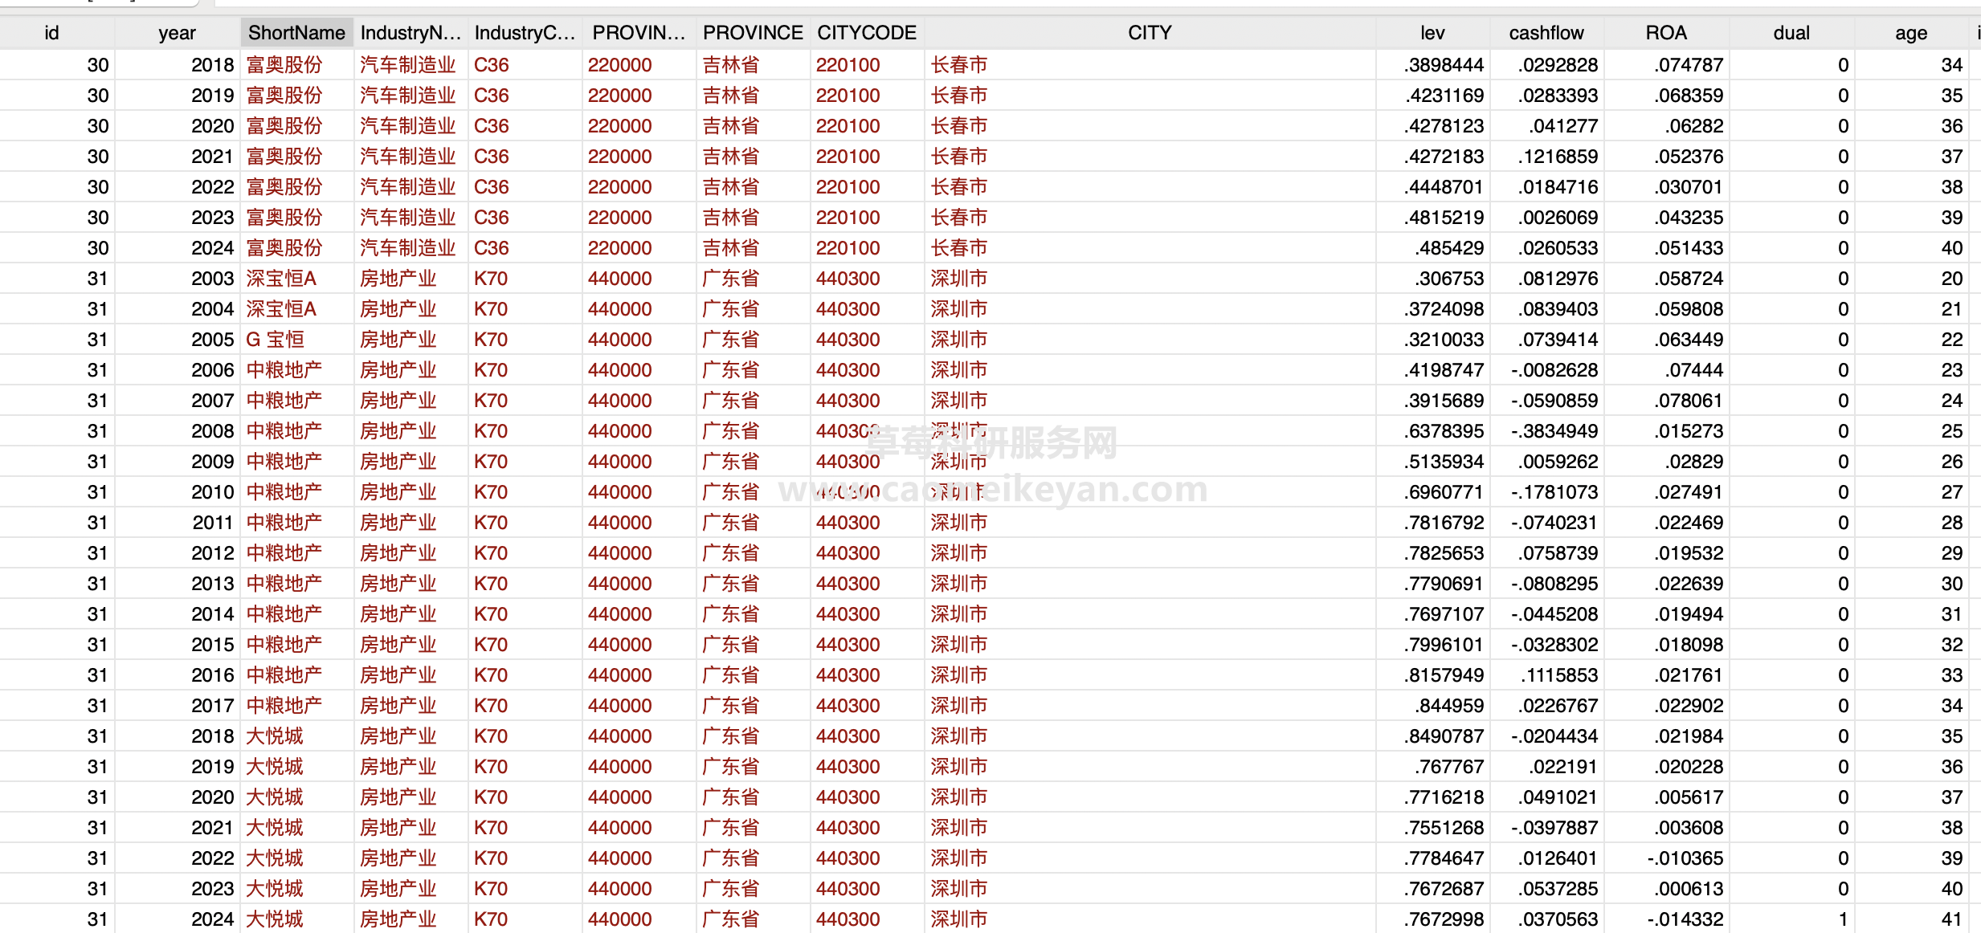
Task: Click lev value .3898444 in first row
Action: 1443,65
